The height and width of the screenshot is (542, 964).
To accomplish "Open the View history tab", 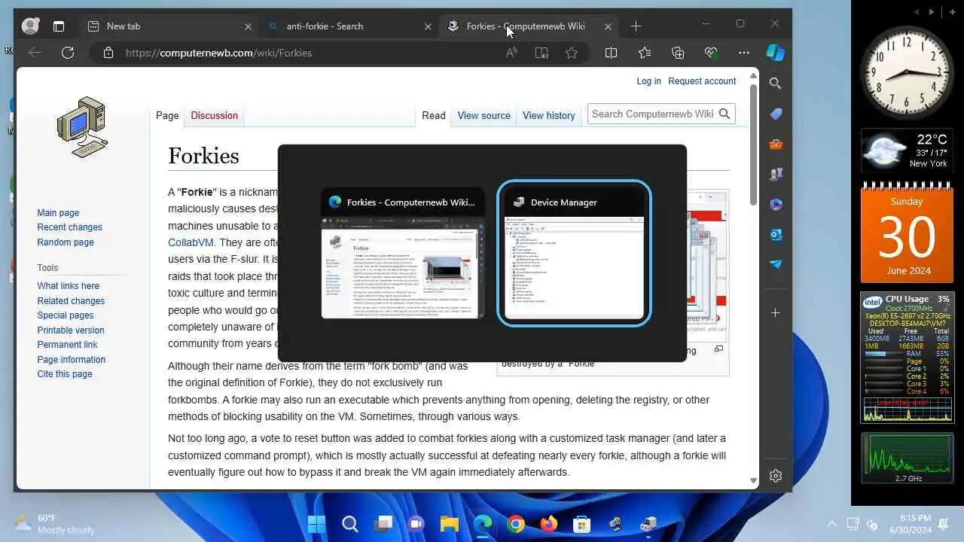I will (x=548, y=115).
